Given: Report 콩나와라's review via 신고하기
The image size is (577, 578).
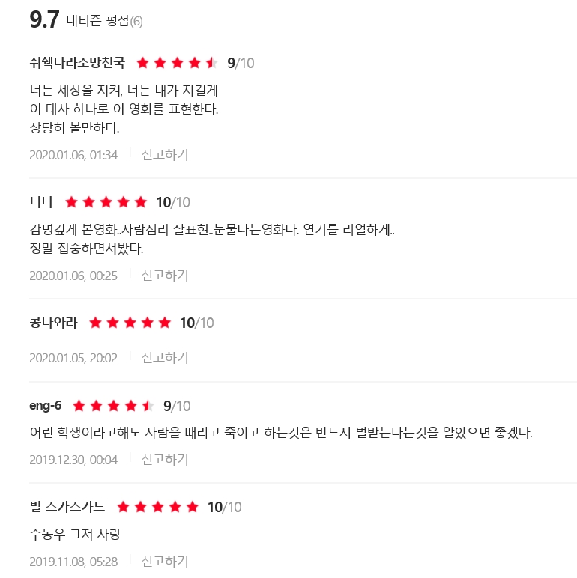Looking at the screenshot, I should click(165, 357).
